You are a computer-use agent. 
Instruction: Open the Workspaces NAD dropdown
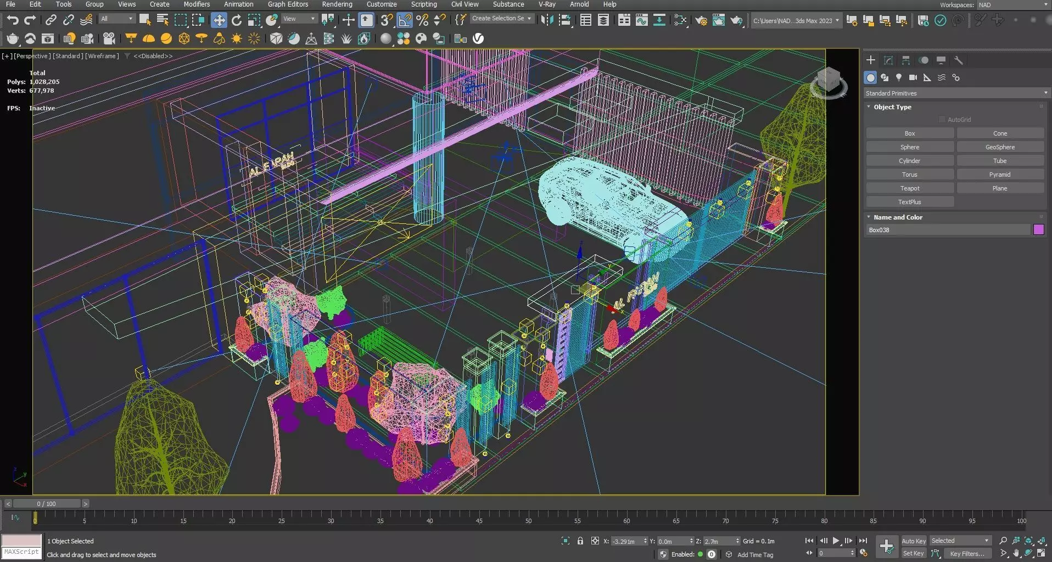pyautogui.click(x=1014, y=5)
